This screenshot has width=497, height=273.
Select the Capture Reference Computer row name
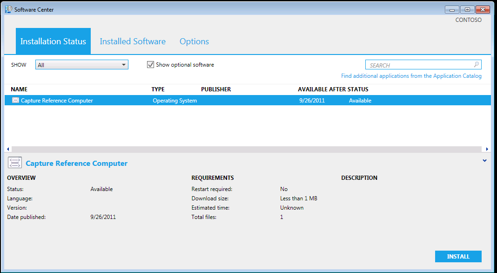coord(57,100)
